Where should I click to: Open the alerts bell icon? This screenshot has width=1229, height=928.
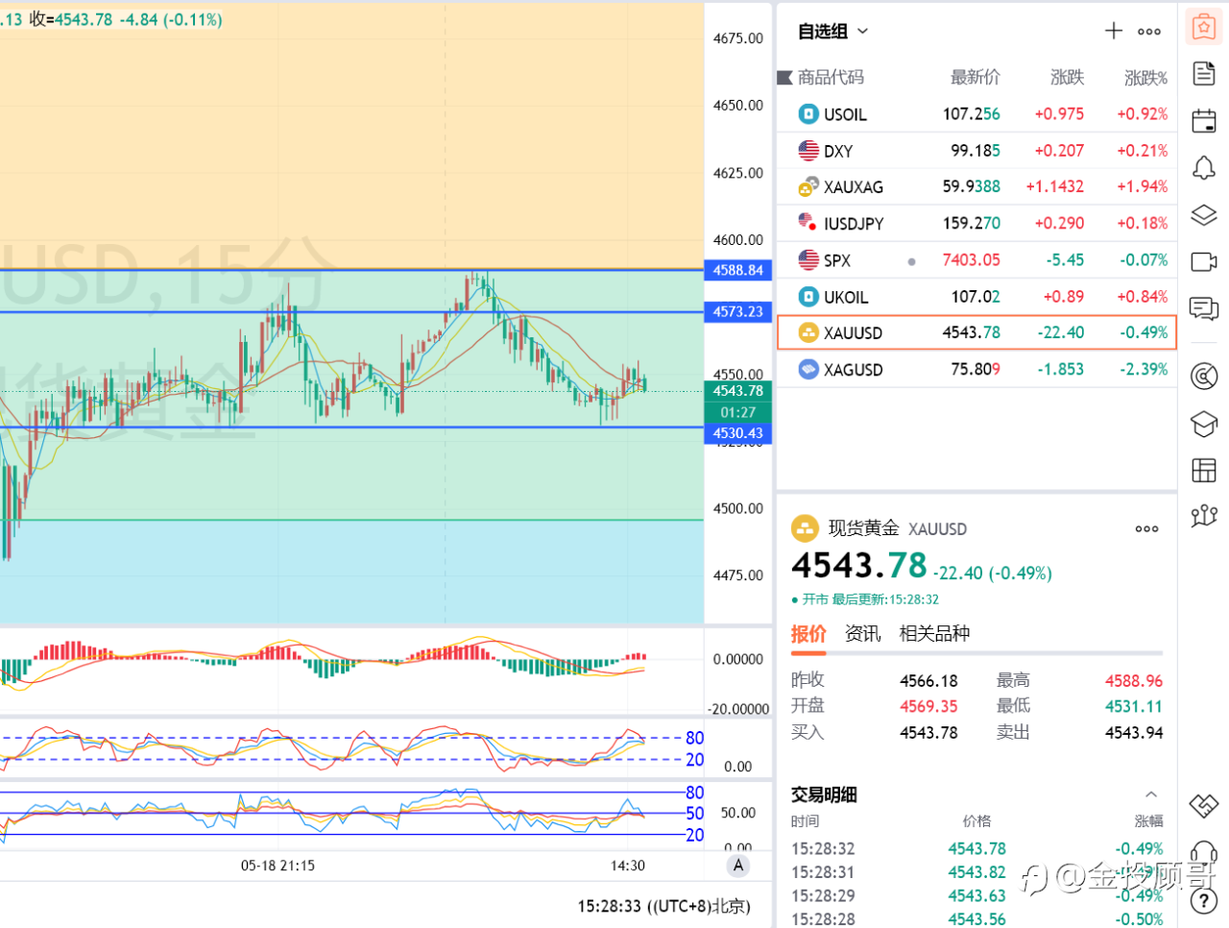[x=1204, y=168]
